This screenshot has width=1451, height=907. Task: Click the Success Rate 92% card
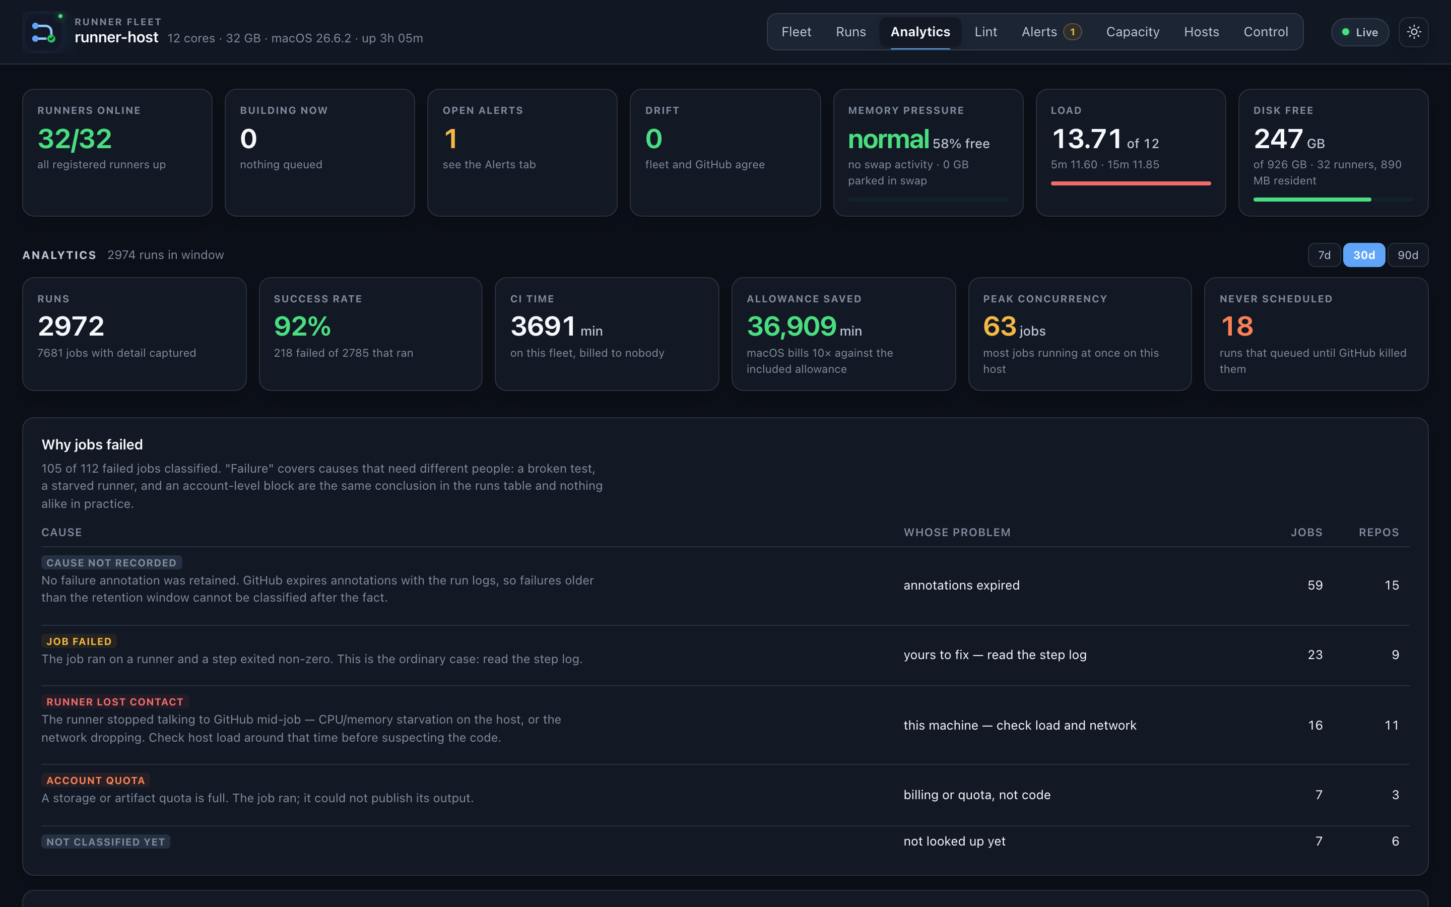click(370, 334)
